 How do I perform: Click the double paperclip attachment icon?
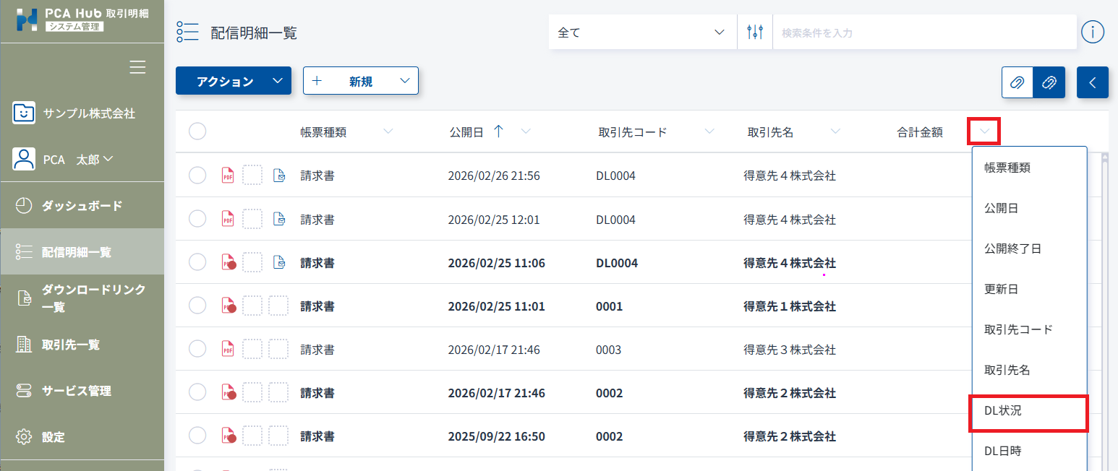tap(1049, 82)
